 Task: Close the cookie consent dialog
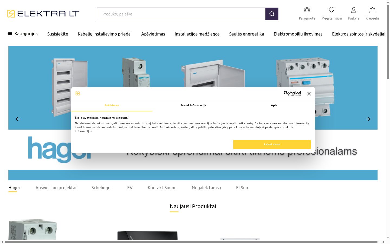309,94
